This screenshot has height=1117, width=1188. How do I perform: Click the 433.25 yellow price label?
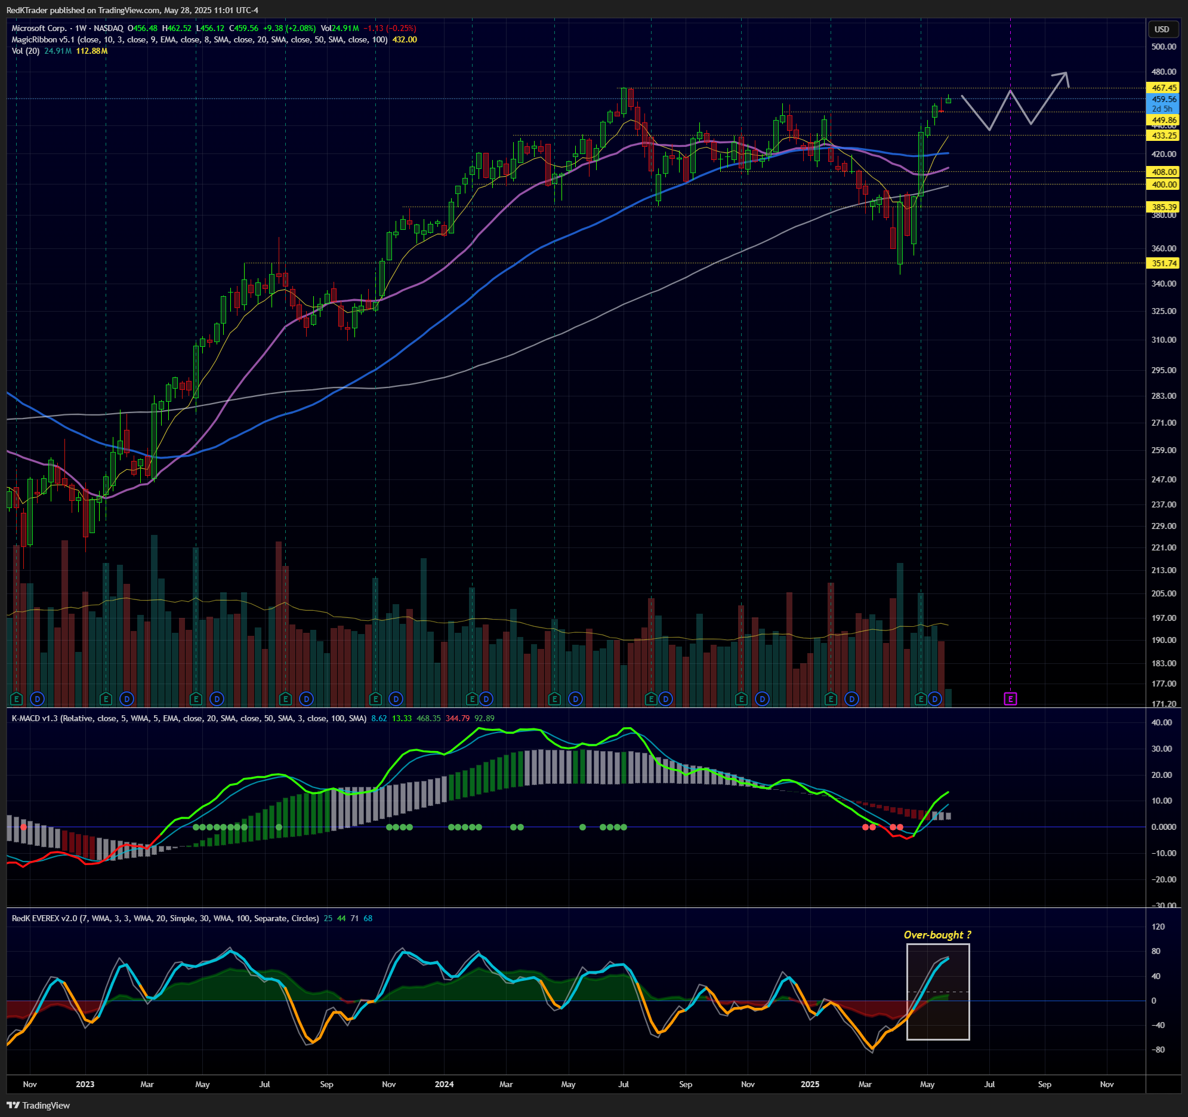tap(1163, 136)
